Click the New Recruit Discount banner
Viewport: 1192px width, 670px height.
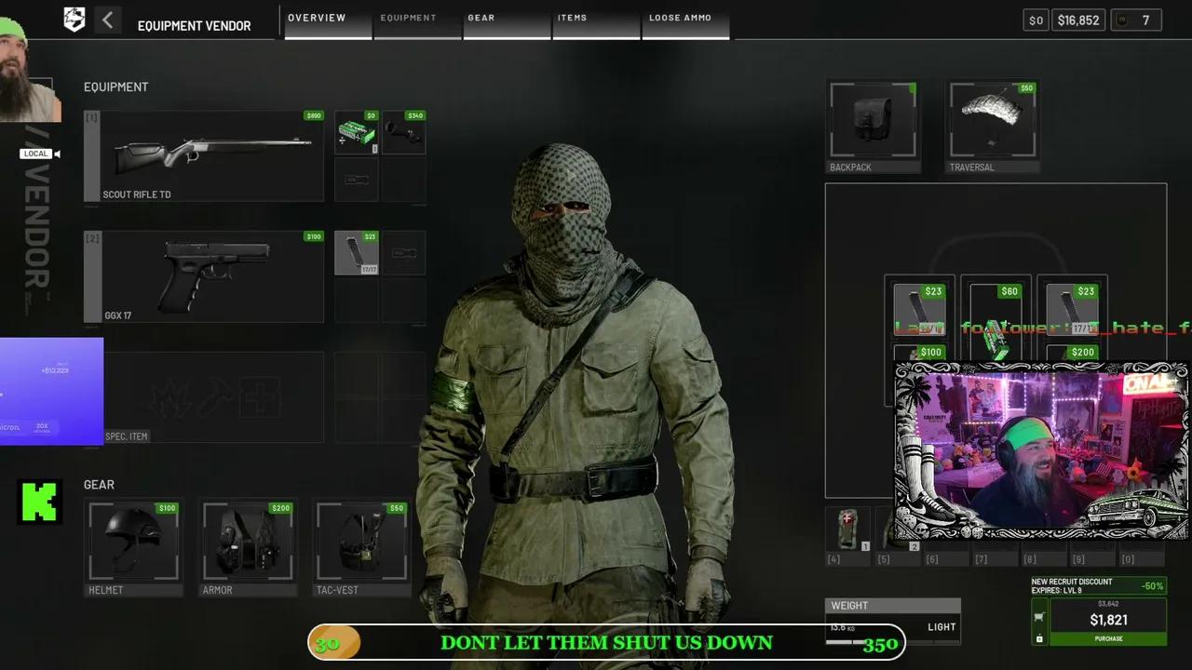click(1099, 586)
